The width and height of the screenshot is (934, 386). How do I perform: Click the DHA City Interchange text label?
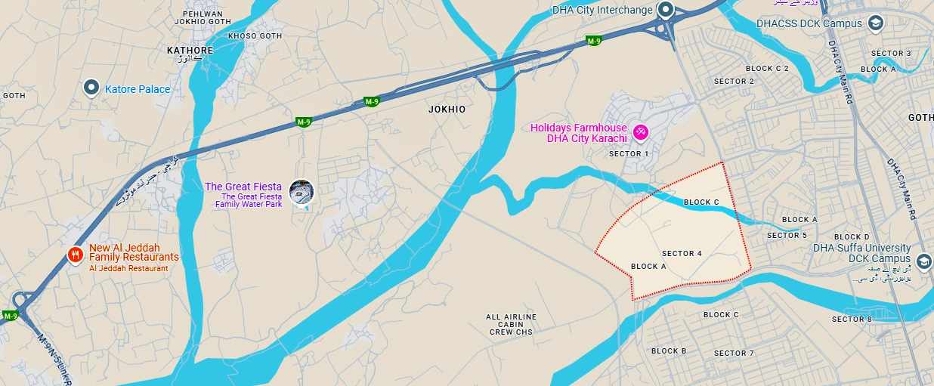602,11
